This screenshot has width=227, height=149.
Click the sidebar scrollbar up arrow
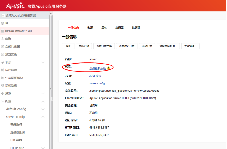(51, 13)
